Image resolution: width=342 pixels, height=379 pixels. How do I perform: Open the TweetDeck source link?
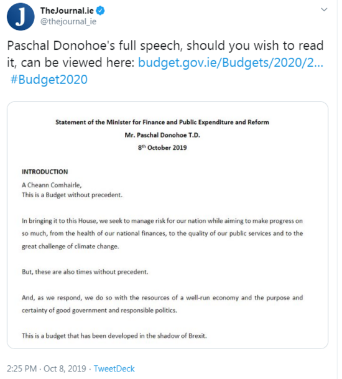point(114,368)
